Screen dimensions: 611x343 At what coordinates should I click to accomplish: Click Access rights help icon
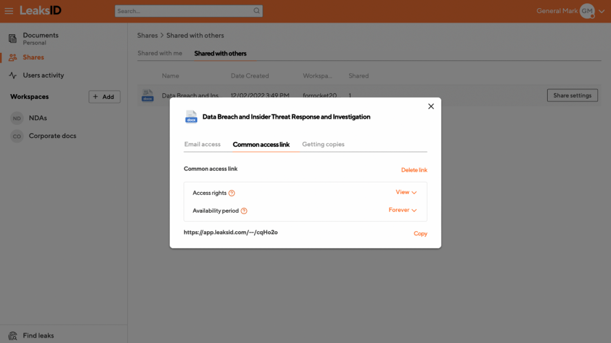[232, 193]
